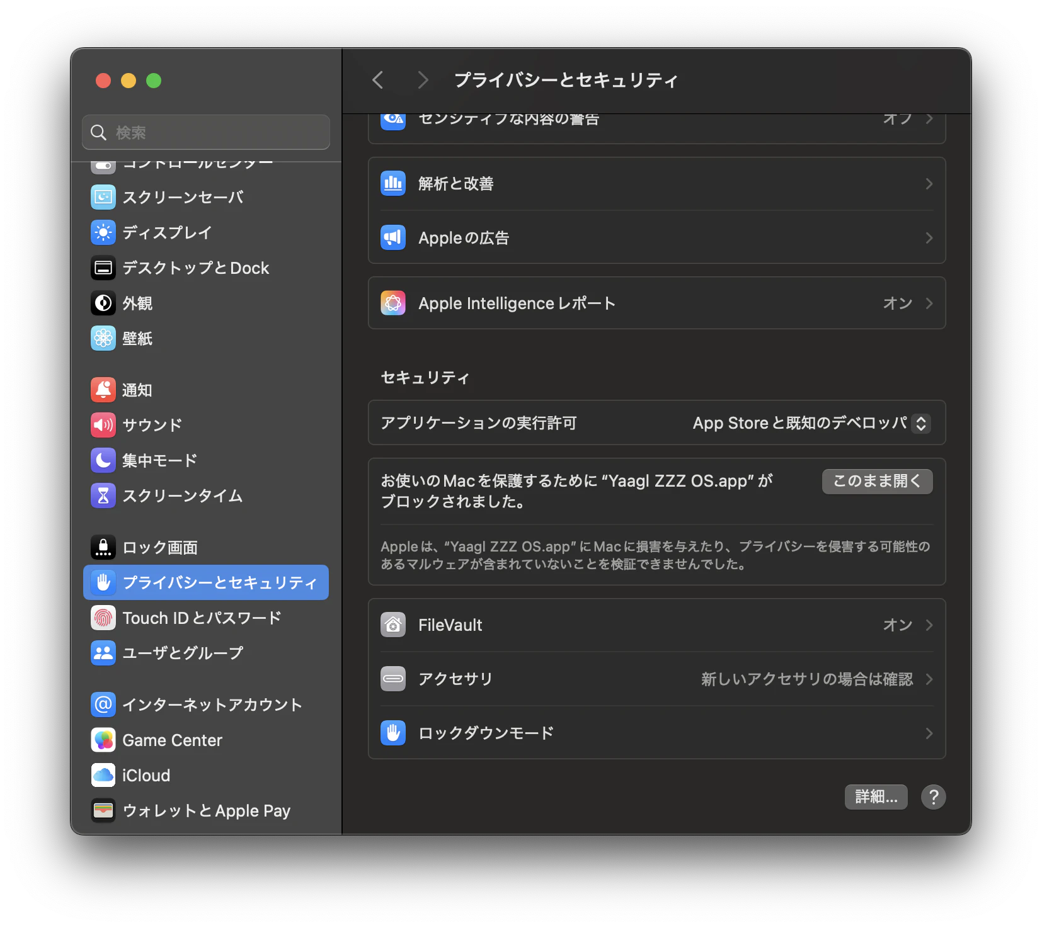Viewport: 1042px width, 928px height.
Task: Click the 解析と改善 bar chart icon
Action: 393,183
